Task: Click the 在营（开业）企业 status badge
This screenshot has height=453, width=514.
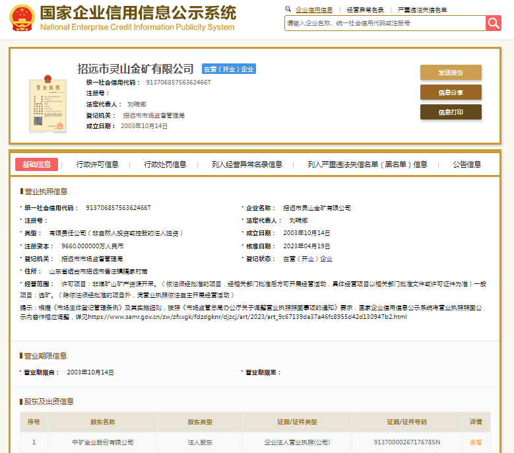Action: [x=228, y=69]
